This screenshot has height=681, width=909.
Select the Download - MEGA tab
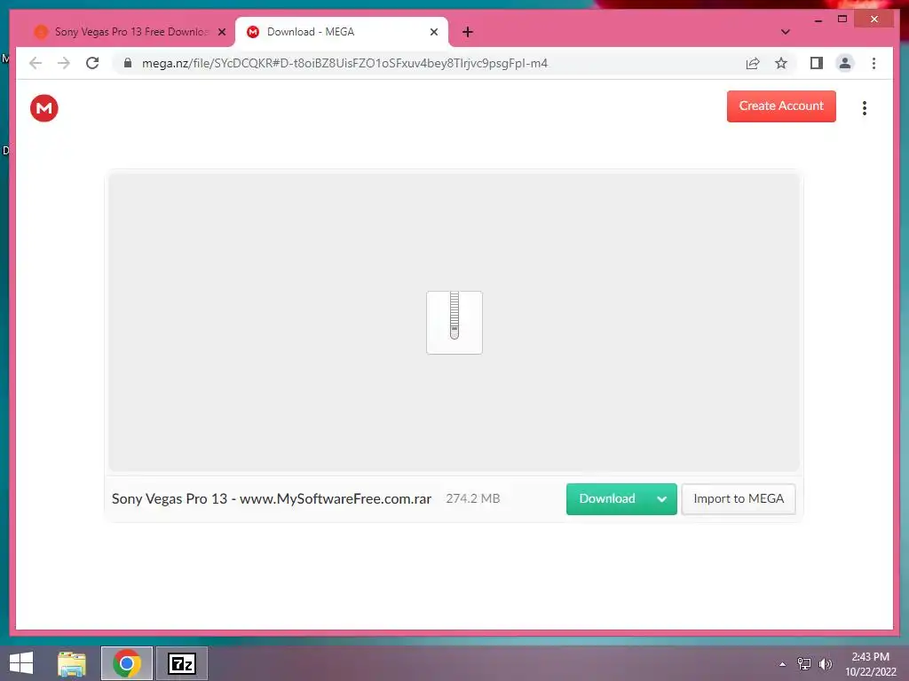pos(341,32)
